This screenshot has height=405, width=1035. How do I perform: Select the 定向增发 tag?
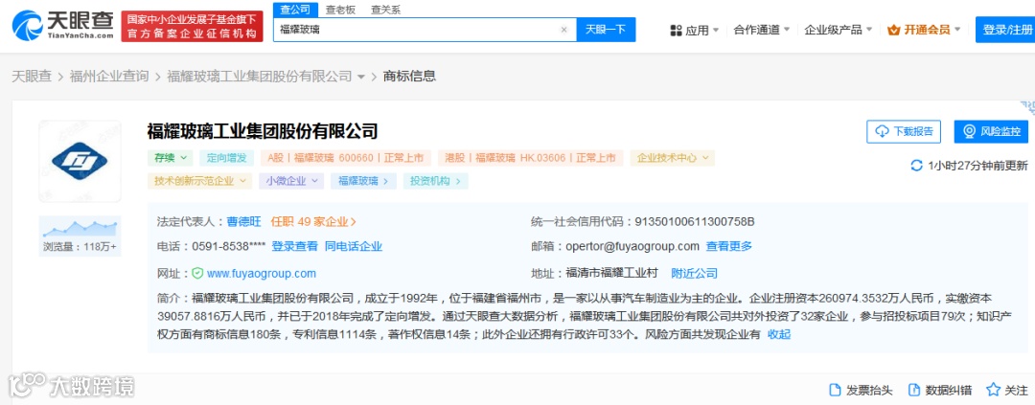pos(226,158)
